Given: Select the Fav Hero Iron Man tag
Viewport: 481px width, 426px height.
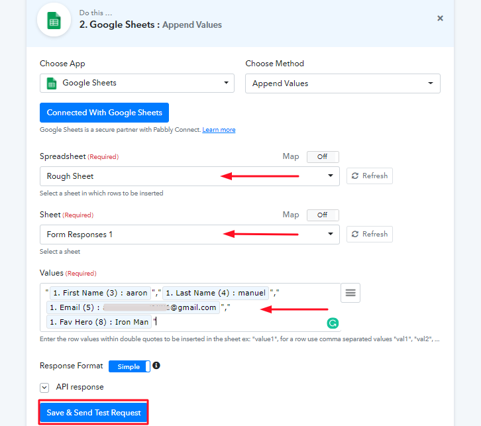Looking at the screenshot, I should click(99, 322).
